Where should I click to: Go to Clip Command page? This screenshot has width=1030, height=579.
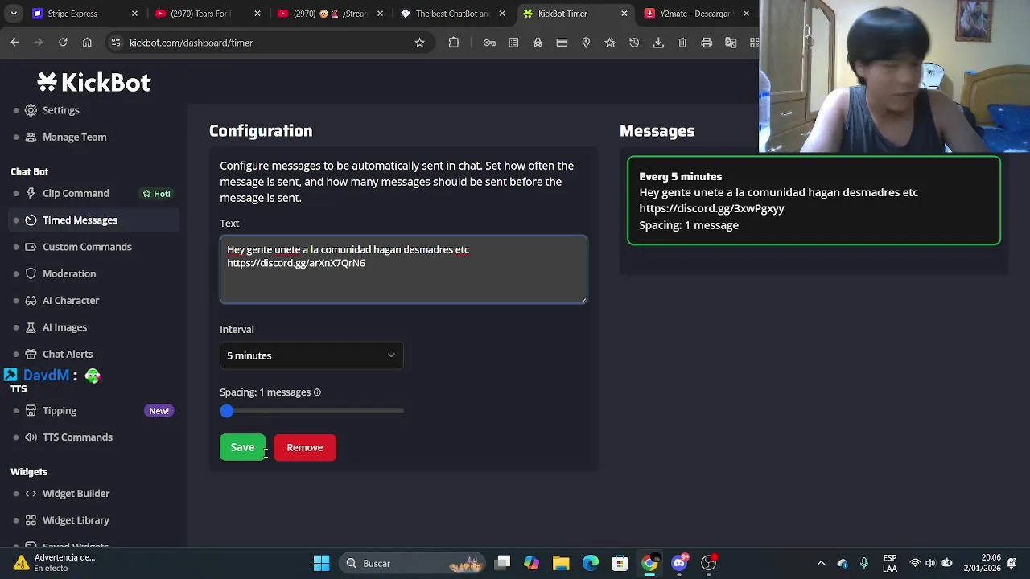click(76, 193)
